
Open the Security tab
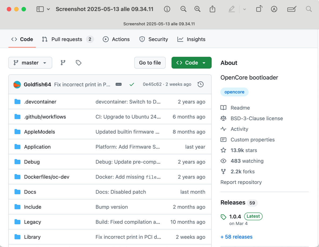154,39
